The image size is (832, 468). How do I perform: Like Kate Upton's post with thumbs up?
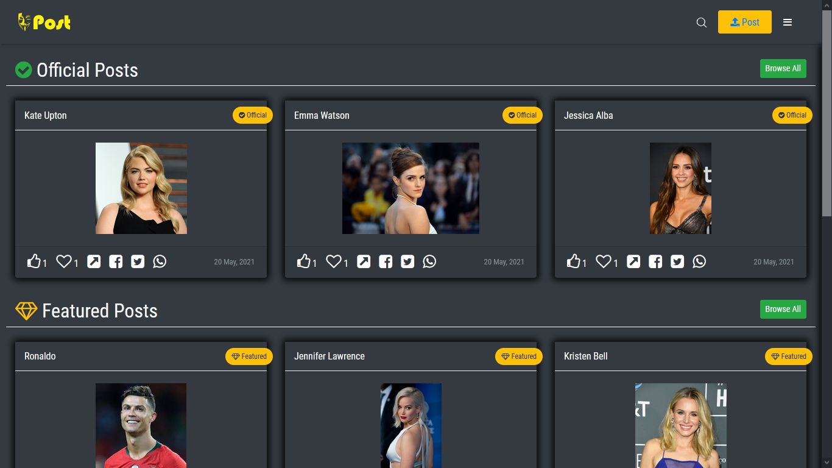(35, 261)
